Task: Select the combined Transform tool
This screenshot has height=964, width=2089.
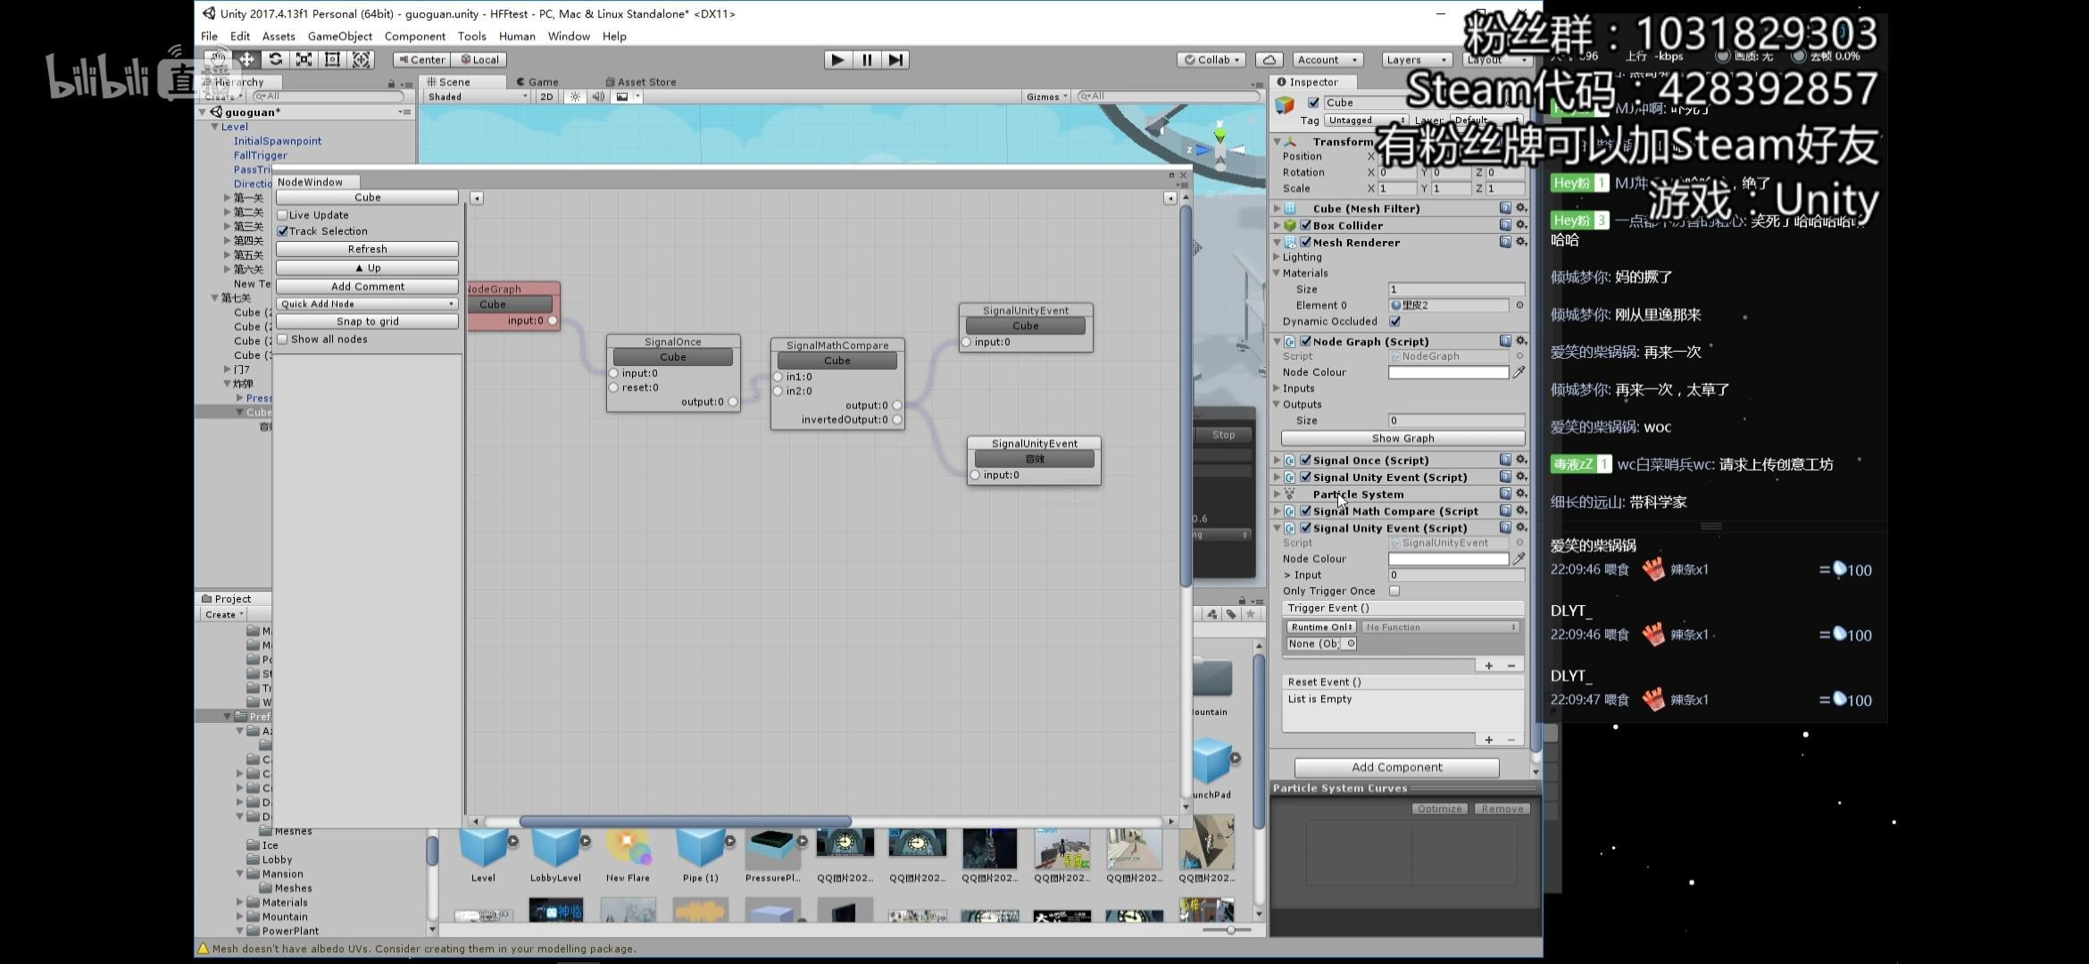Action: point(362,60)
